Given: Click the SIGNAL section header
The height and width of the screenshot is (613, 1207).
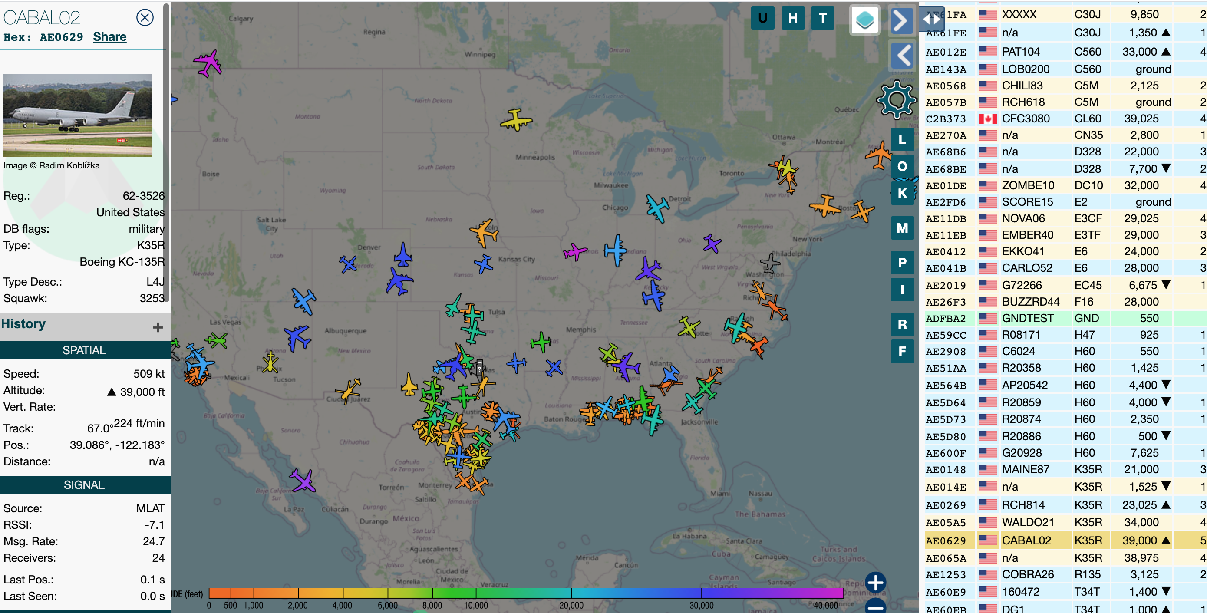Looking at the screenshot, I should pyautogui.click(x=84, y=484).
